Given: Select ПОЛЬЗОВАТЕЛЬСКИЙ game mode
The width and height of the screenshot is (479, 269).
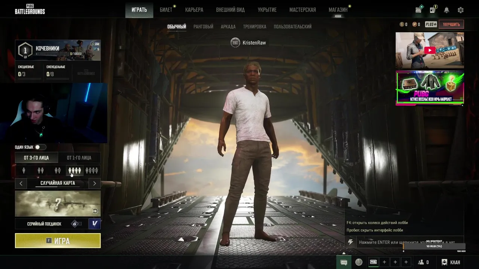Looking at the screenshot, I should coord(293,27).
